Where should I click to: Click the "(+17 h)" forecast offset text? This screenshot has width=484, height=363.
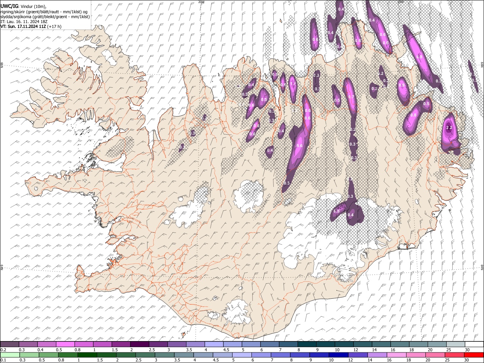[54, 26]
